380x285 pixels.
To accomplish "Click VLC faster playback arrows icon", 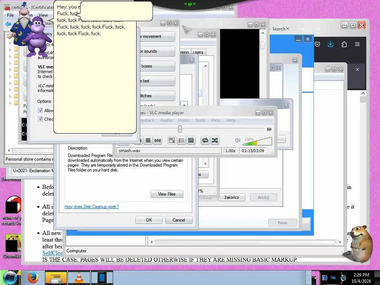I will pos(269,129).
